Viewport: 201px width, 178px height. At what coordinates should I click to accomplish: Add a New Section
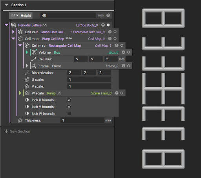click(x=17, y=131)
